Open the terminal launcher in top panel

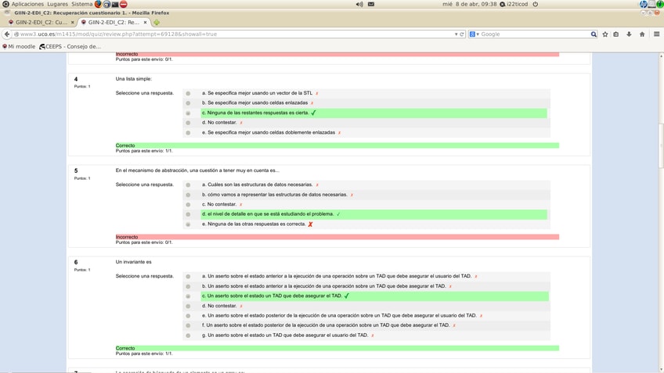[115, 4]
